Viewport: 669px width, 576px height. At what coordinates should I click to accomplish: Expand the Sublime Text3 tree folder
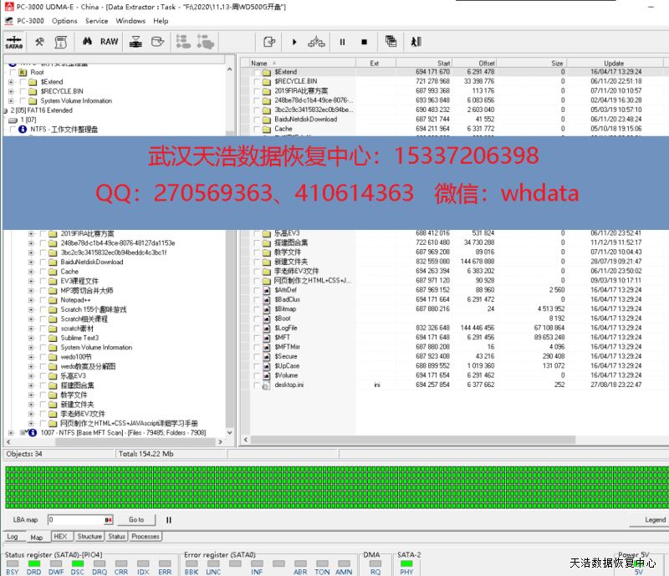pos(32,338)
